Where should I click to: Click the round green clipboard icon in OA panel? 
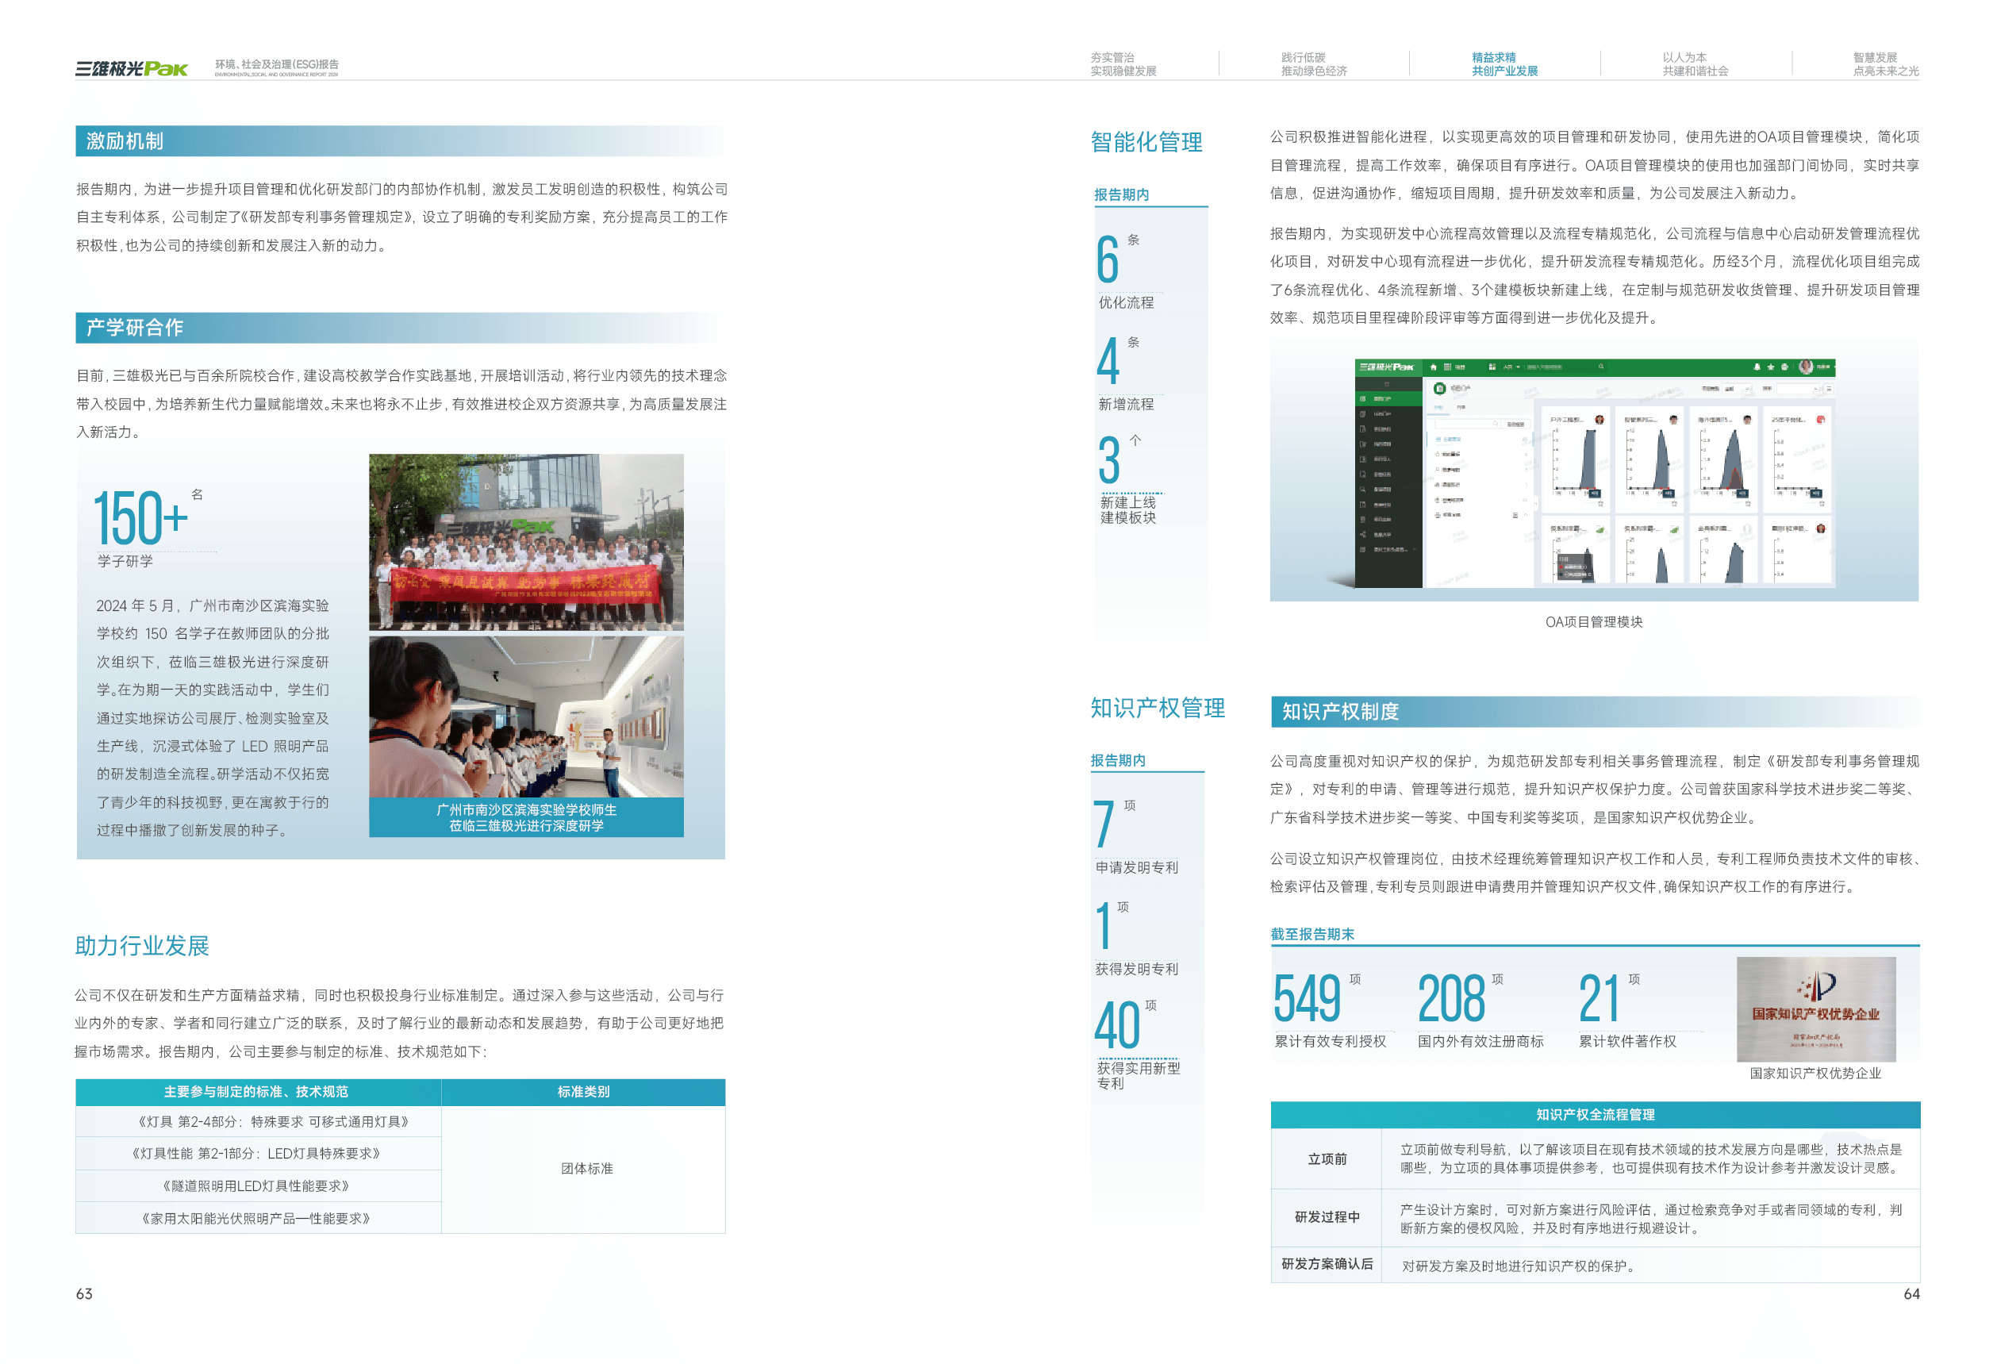click(1440, 390)
